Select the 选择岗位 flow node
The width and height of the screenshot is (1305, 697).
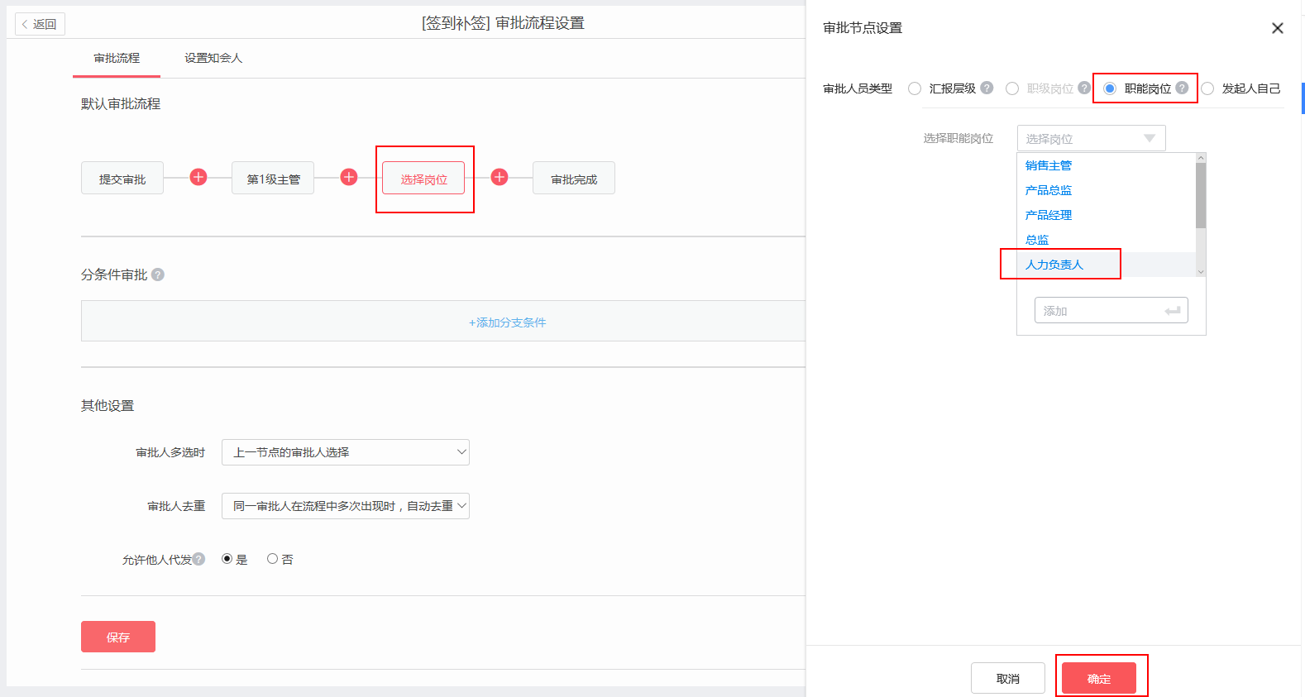pos(423,178)
